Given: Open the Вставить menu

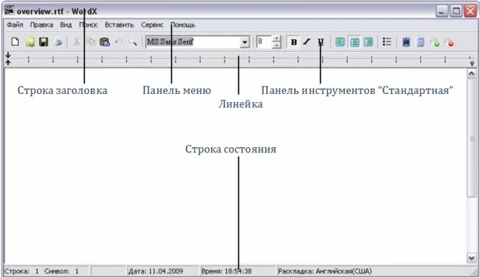Looking at the screenshot, I should pos(119,25).
